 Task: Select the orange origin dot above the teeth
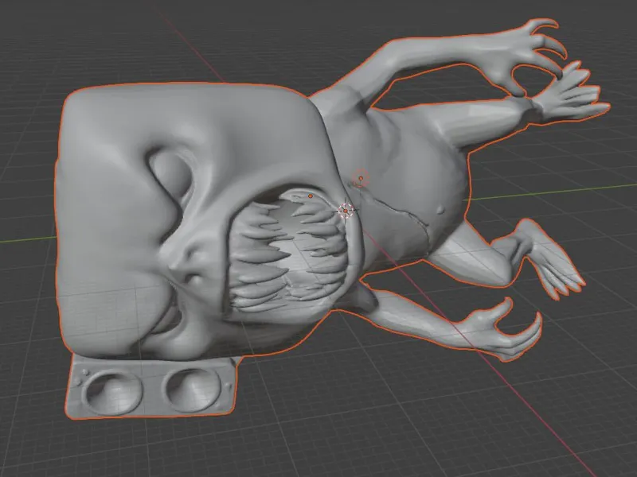(311, 196)
